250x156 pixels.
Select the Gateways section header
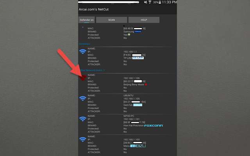tap(85, 44)
